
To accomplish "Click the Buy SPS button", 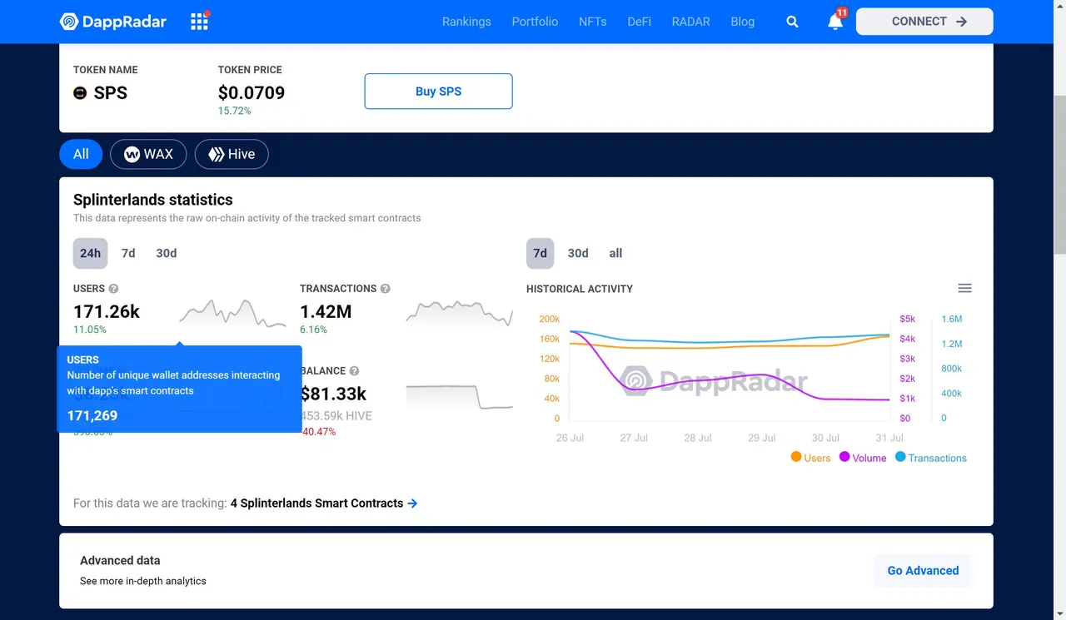I will coord(438,92).
